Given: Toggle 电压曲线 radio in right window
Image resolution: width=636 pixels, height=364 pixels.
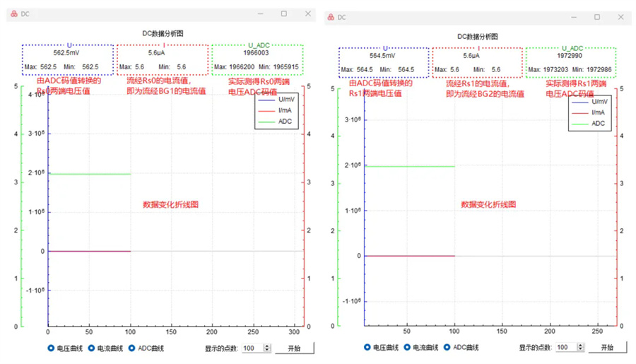Looking at the screenshot, I should pyautogui.click(x=367, y=347).
